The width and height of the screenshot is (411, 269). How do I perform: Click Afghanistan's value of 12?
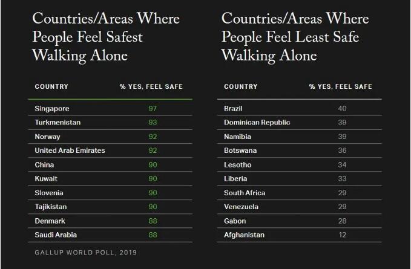coord(341,235)
